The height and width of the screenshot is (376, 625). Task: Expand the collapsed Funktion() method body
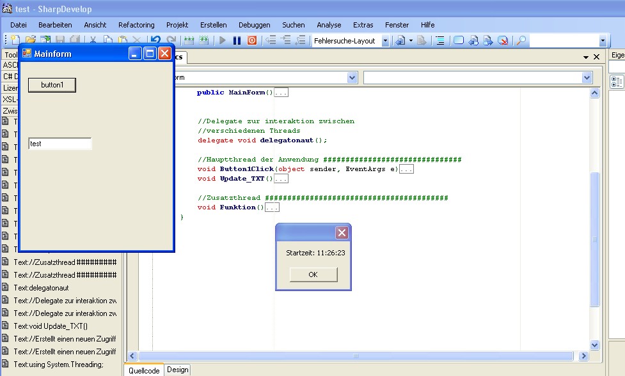click(273, 207)
